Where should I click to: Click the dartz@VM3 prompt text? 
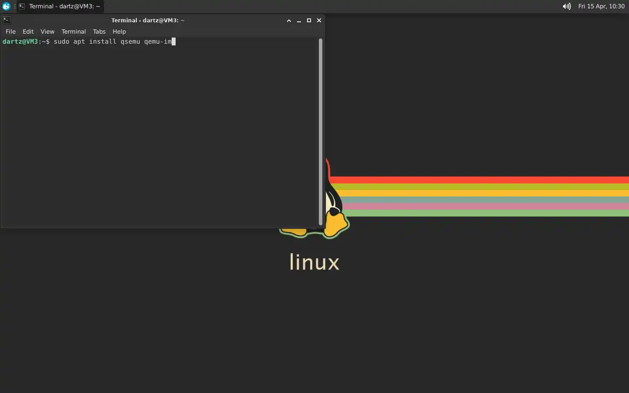pyautogui.click(x=20, y=41)
